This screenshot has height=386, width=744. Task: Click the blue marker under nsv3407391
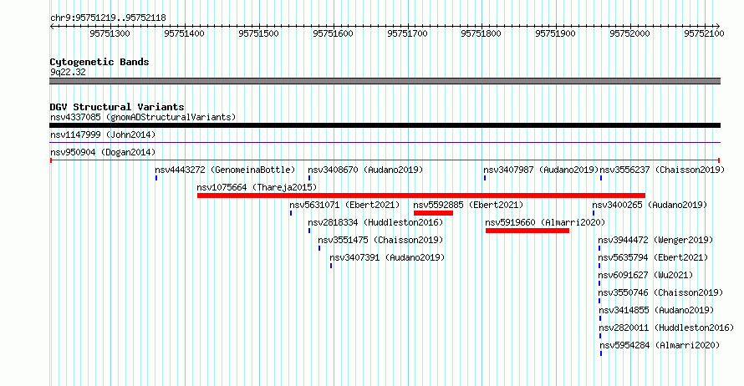[331, 266]
